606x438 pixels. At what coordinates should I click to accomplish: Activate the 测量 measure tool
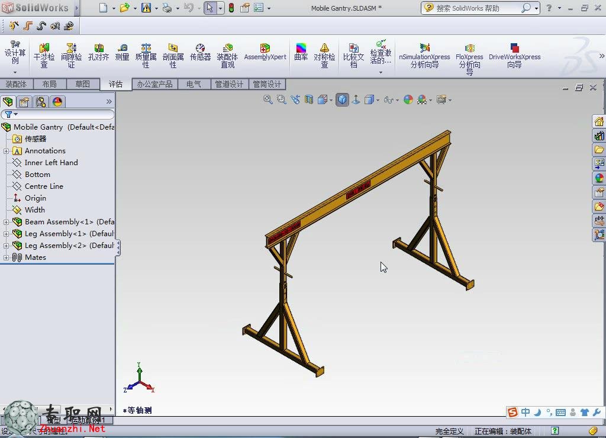pos(122,52)
